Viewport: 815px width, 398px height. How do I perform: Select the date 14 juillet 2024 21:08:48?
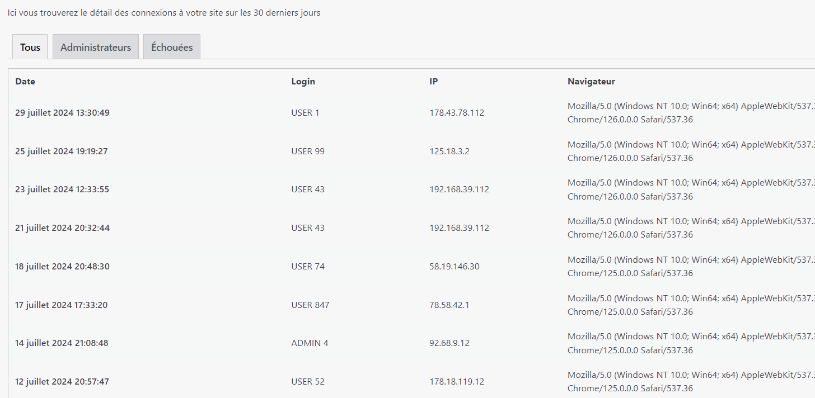62,343
